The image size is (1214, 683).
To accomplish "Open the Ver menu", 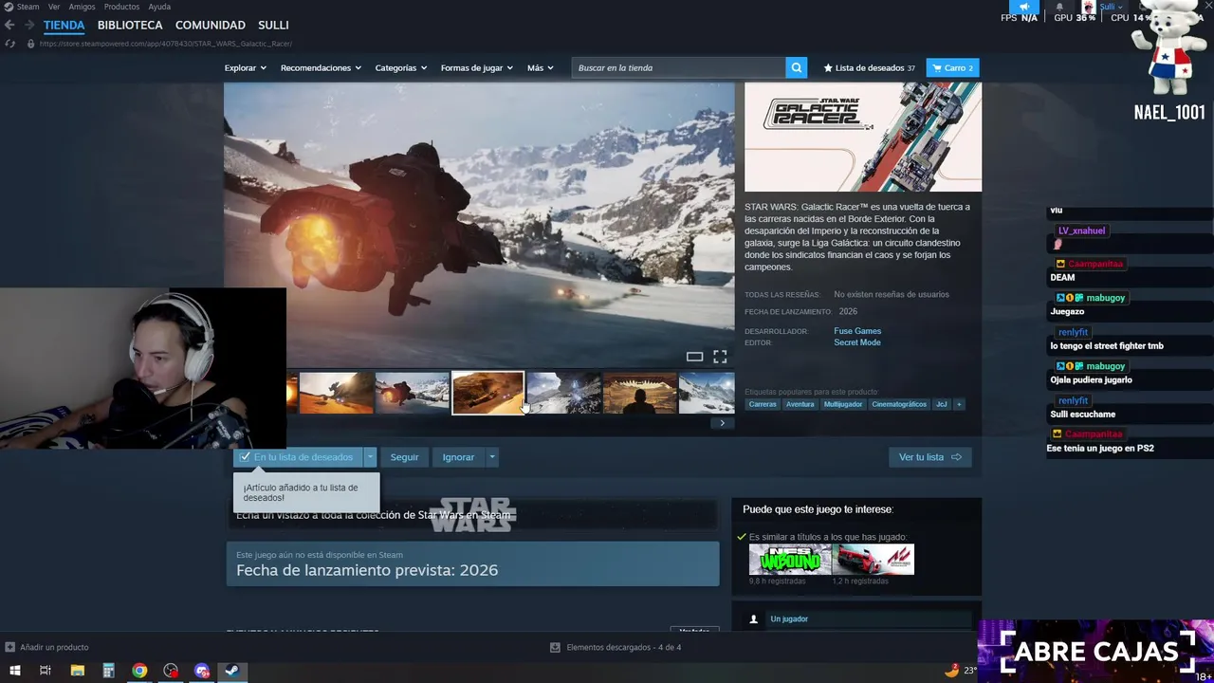I will [54, 7].
